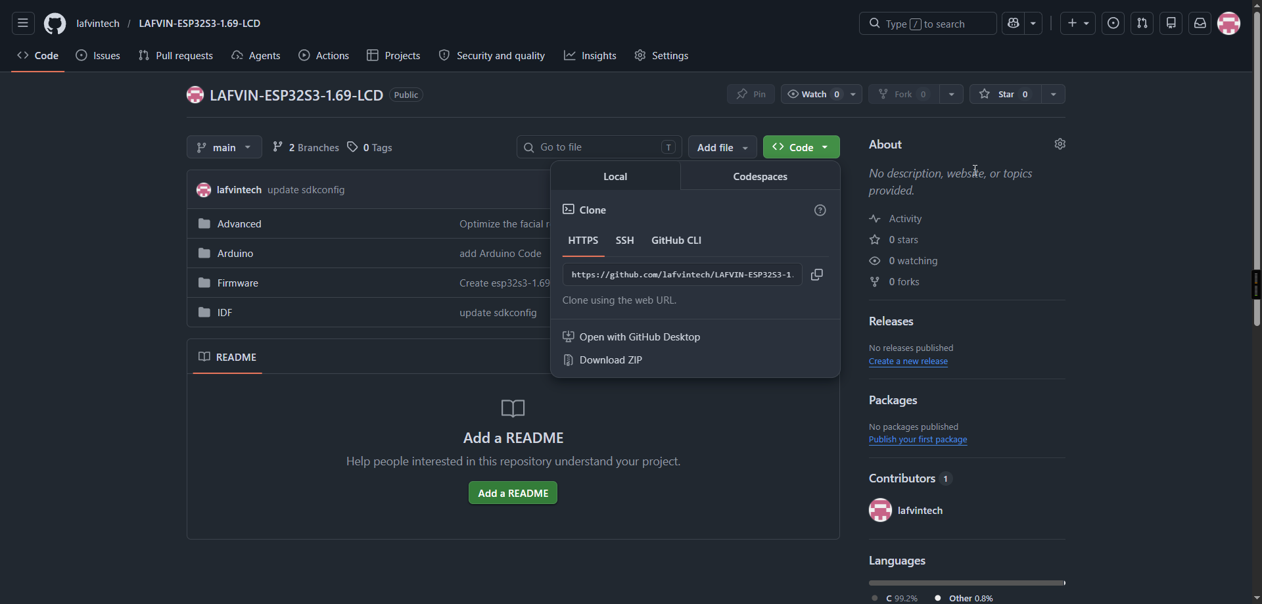Click the HTTPS clone URL text field

coord(682,275)
